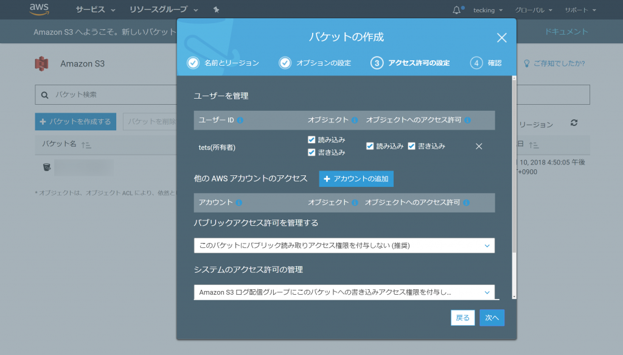Click the scrollbar down arrow in dialog
623x355 pixels.
click(x=514, y=297)
